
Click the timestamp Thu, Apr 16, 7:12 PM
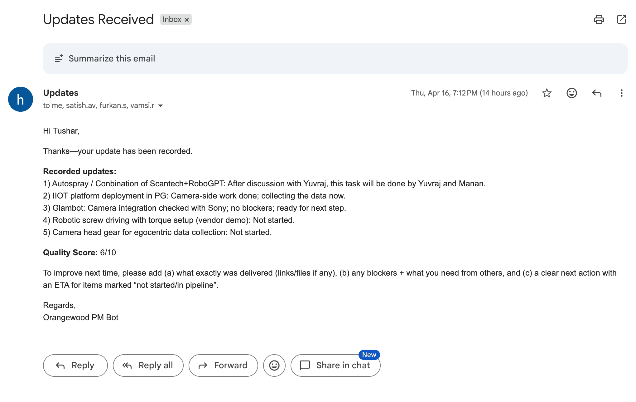coord(469,93)
